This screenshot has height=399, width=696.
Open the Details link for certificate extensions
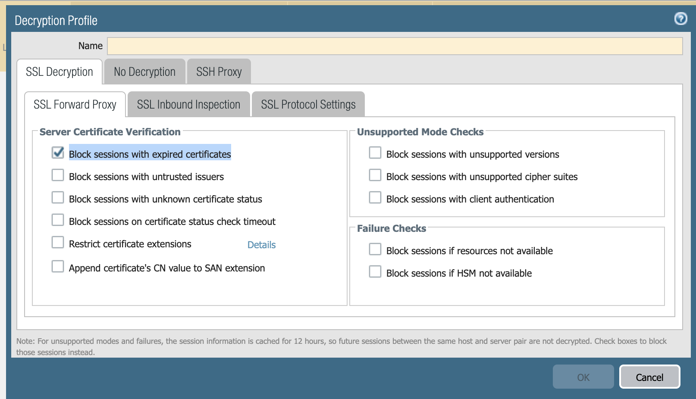pyautogui.click(x=261, y=245)
